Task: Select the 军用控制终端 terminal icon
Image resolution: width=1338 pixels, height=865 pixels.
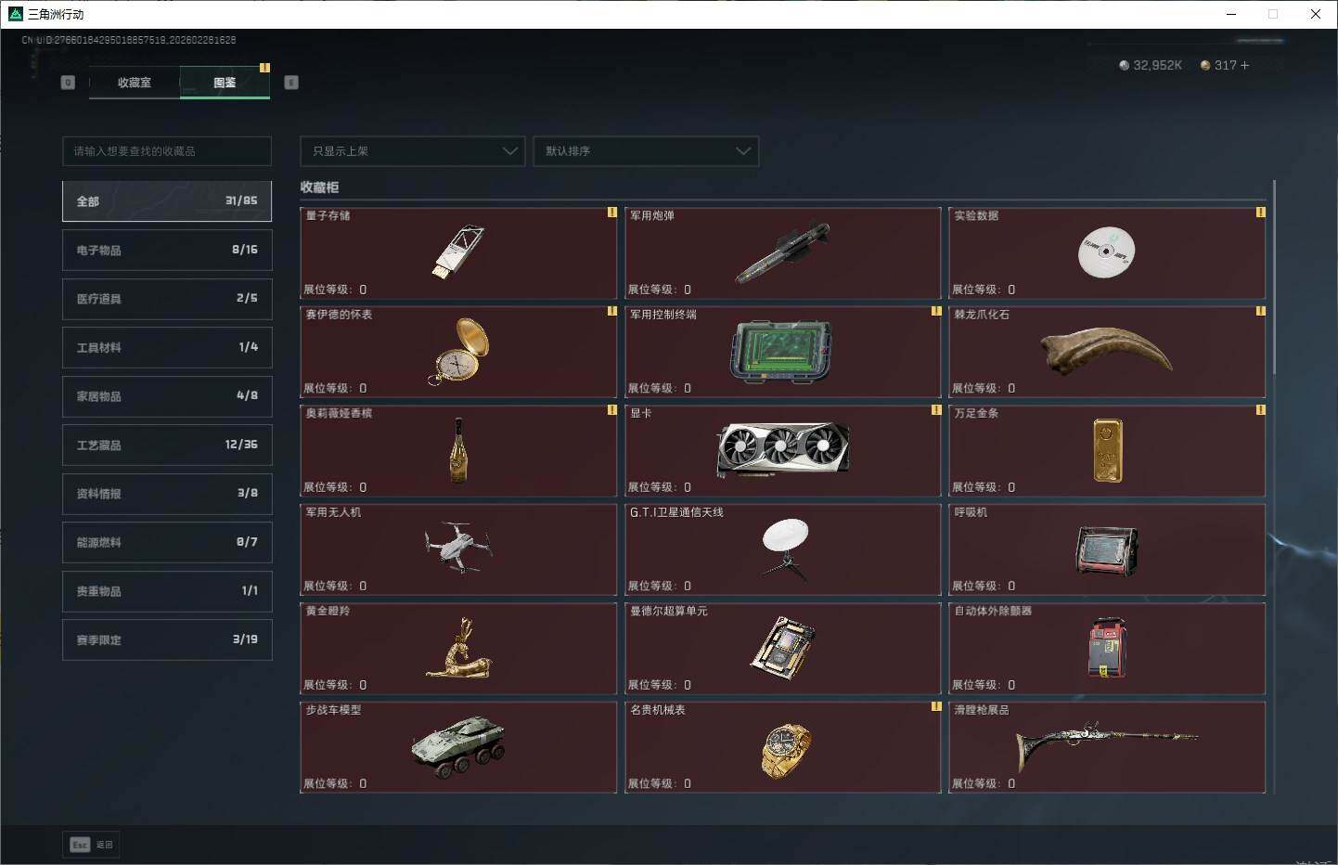Action: 781,352
